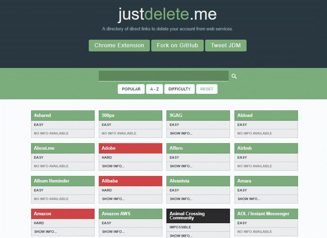
Task: Expand Show Info under Affero
Action: tap(181, 166)
